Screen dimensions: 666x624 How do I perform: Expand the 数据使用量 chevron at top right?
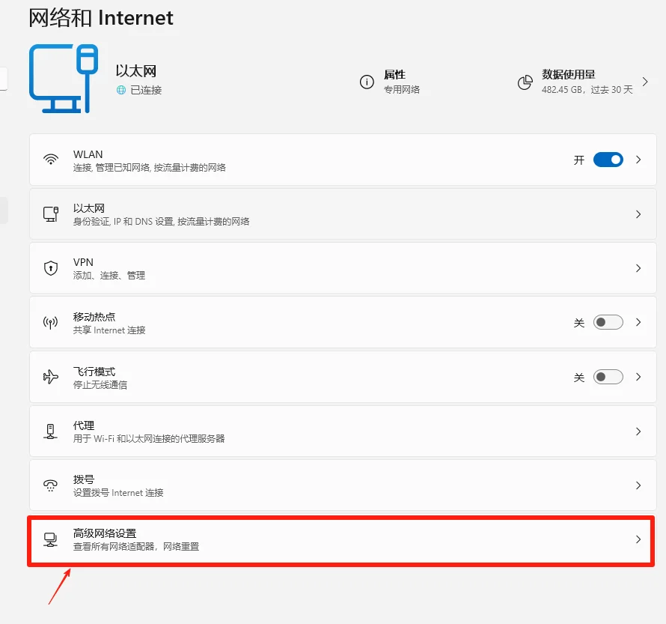coord(645,83)
